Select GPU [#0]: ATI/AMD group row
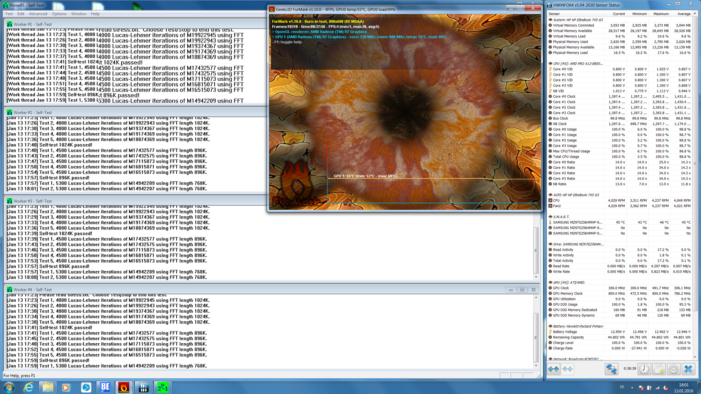 click(x=620, y=282)
